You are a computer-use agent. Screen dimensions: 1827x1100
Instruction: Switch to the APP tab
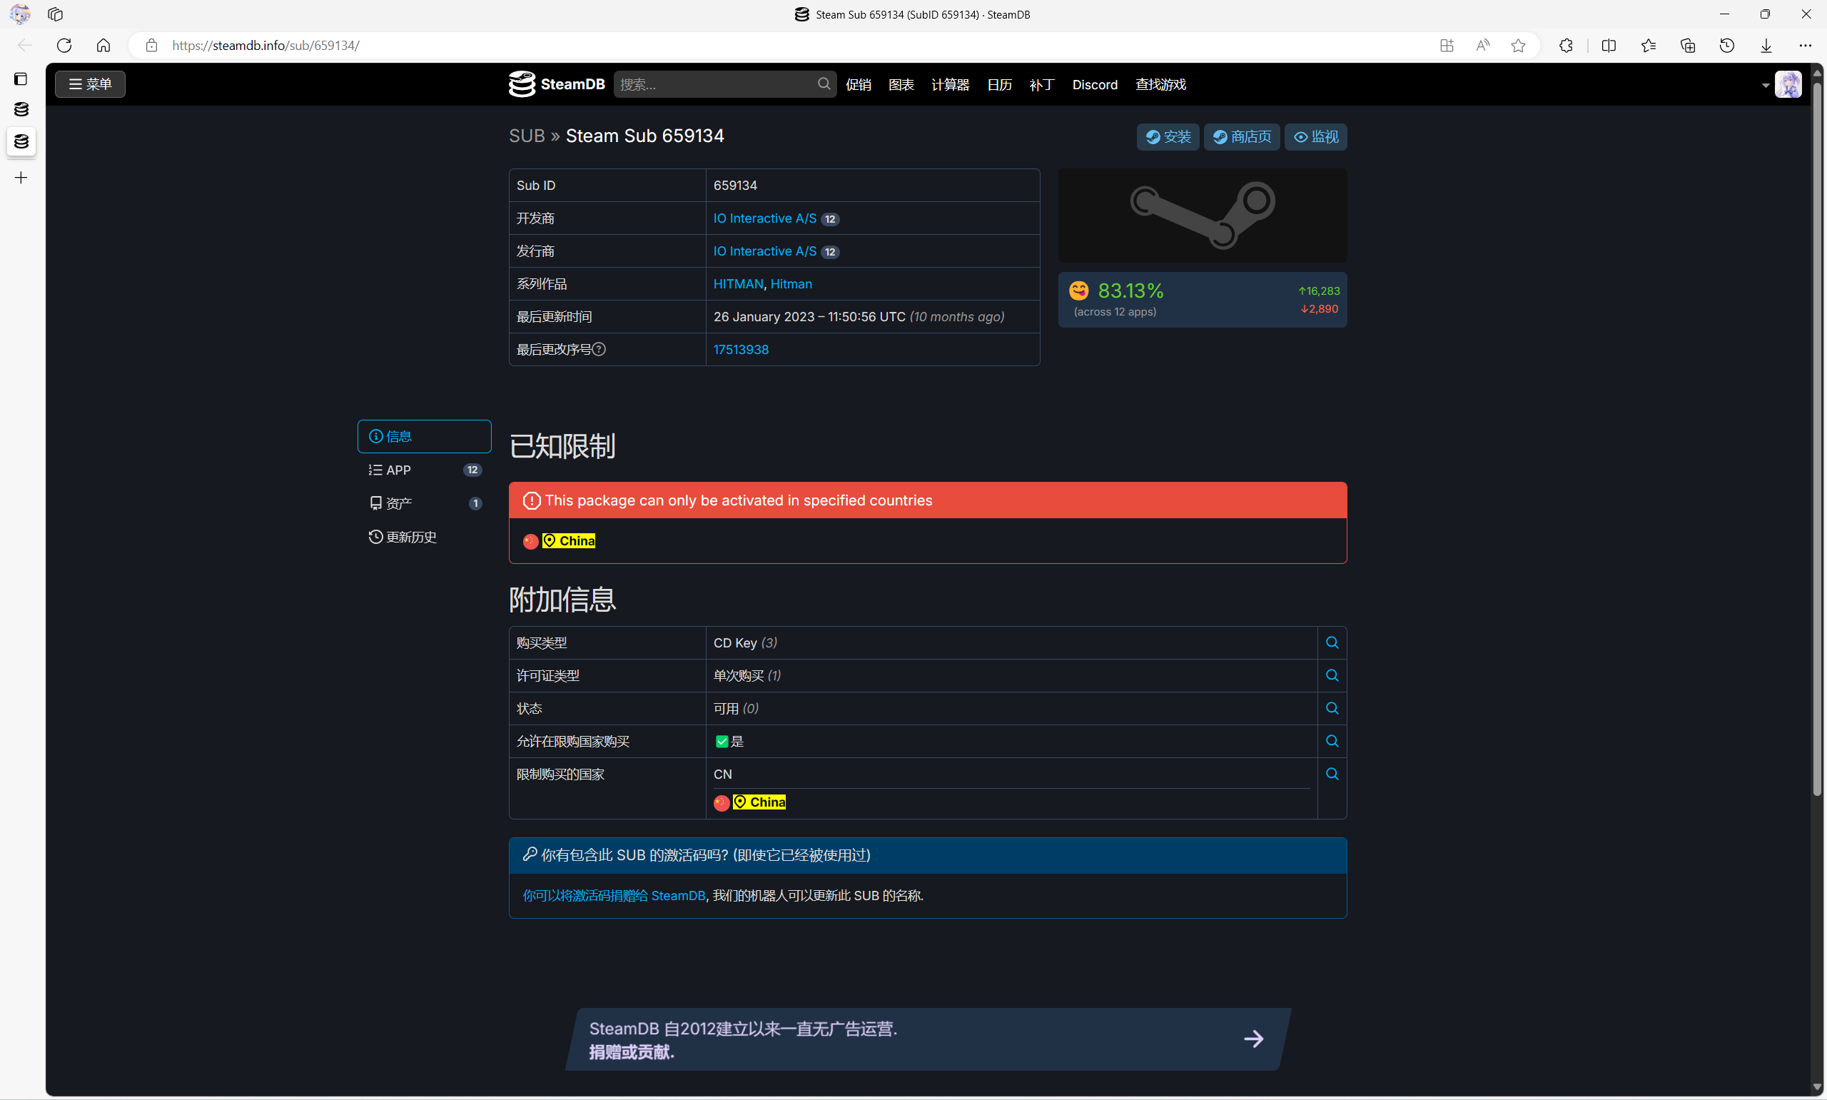(425, 470)
